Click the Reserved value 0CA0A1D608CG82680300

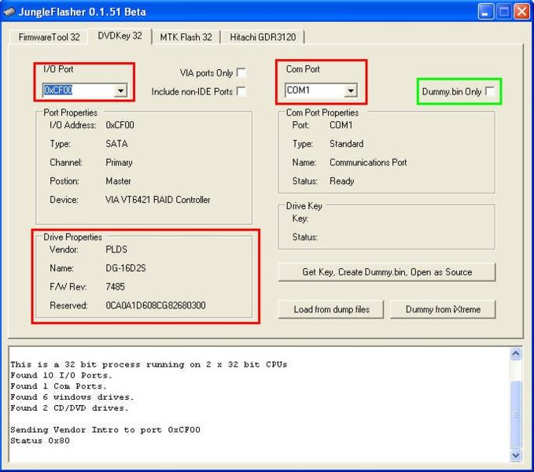[x=156, y=305]
